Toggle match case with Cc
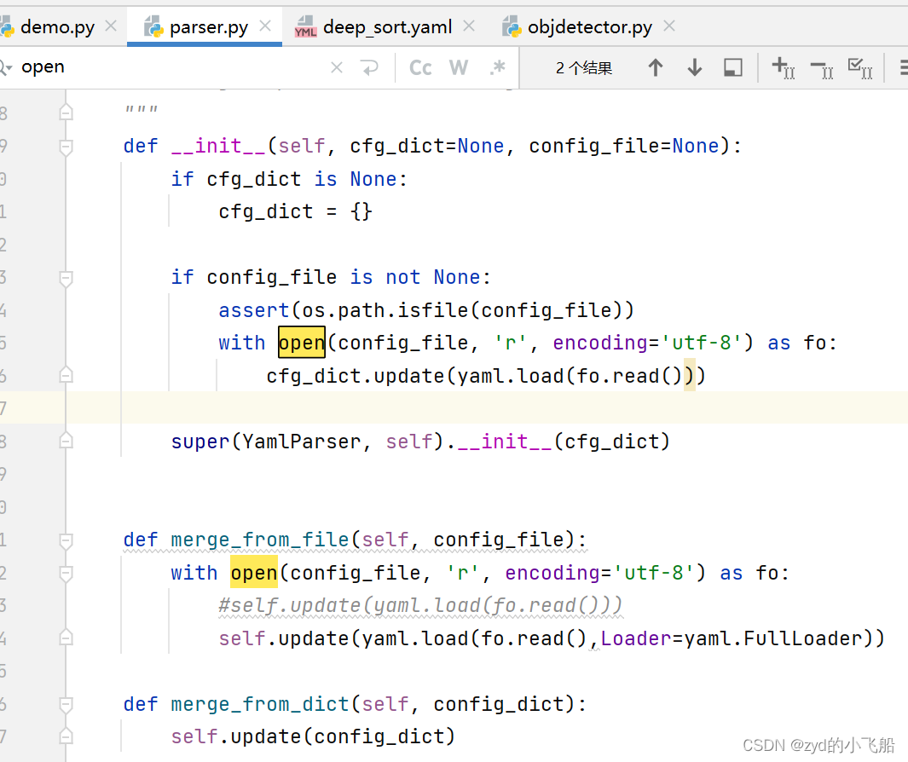The width and height of the screenshot is (908, 762). (x=419, y=67)
